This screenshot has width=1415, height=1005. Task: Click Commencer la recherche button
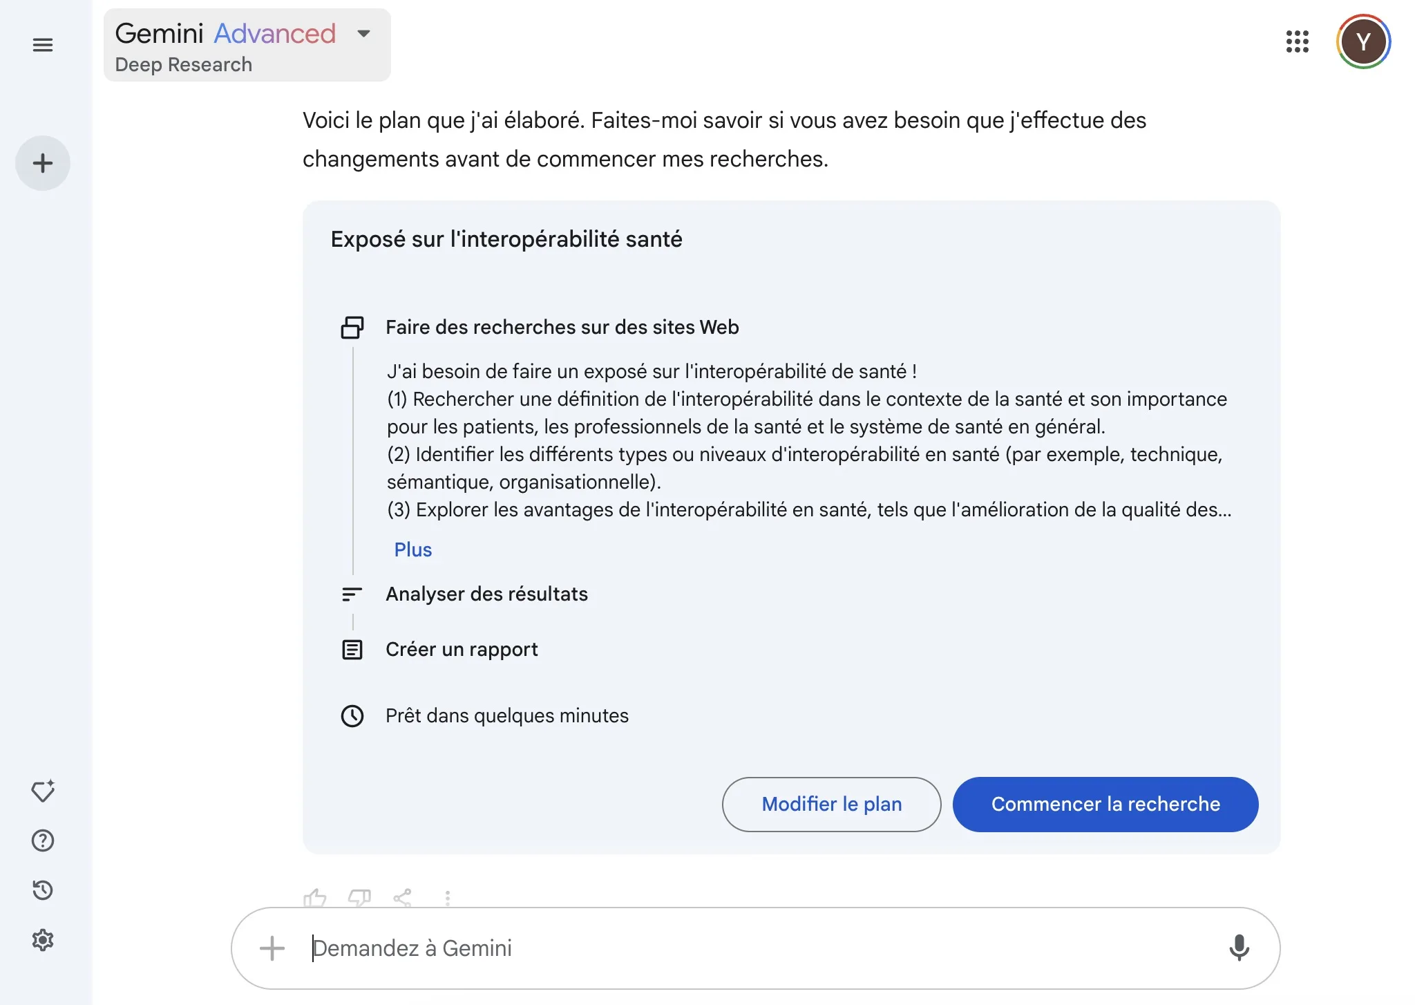click(1105, 804)
